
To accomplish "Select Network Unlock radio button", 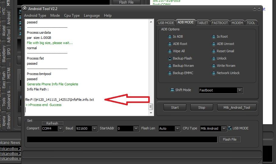I will [214, 73].
